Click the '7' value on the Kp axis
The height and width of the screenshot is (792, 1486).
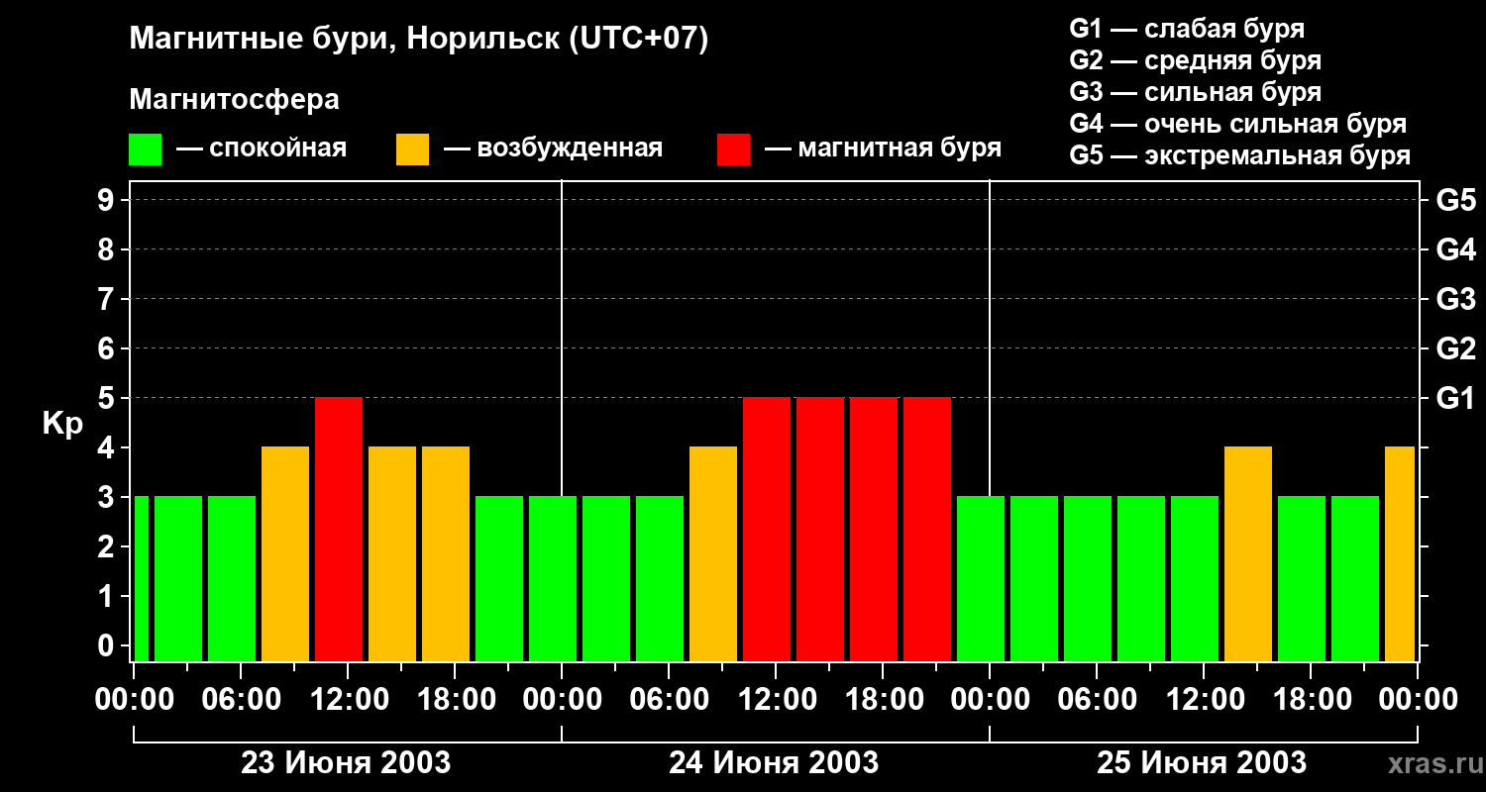pos(108,299)
